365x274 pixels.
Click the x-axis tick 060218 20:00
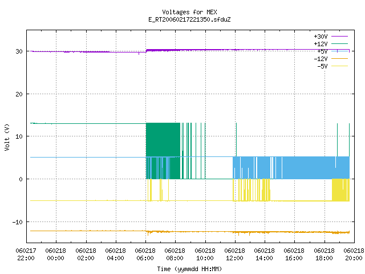[x=354, y=255]
